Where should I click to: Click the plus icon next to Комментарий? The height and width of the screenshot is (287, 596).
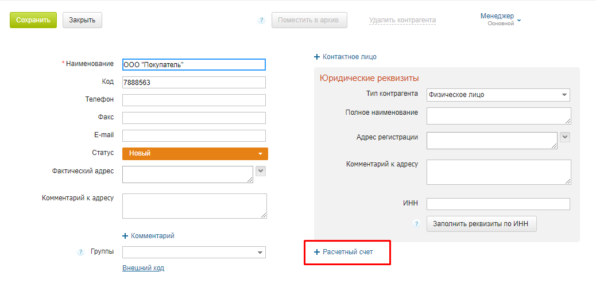pos(125,236)
